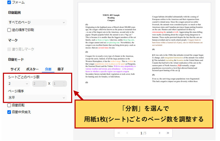Click the 印刷範囲 section heading
The height and width of the screenshot is (141, 220).
coord(14,12)
